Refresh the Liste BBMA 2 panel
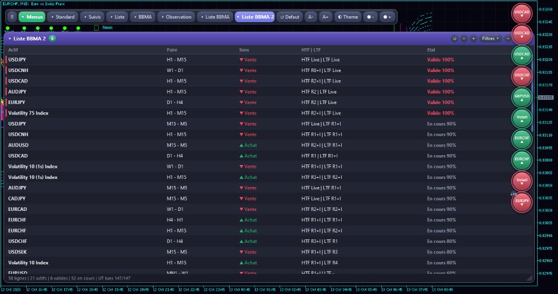The width and height of the screenshot is (558, 294). 455,39
